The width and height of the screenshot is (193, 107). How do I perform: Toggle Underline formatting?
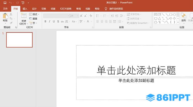[54, 22]
